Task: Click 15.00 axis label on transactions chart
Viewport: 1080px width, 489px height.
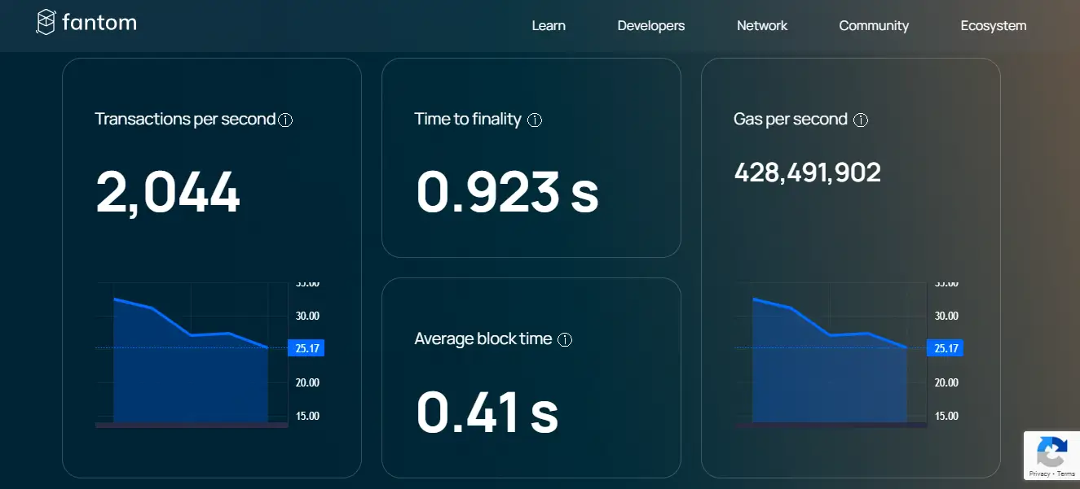Action: [307, 416]
